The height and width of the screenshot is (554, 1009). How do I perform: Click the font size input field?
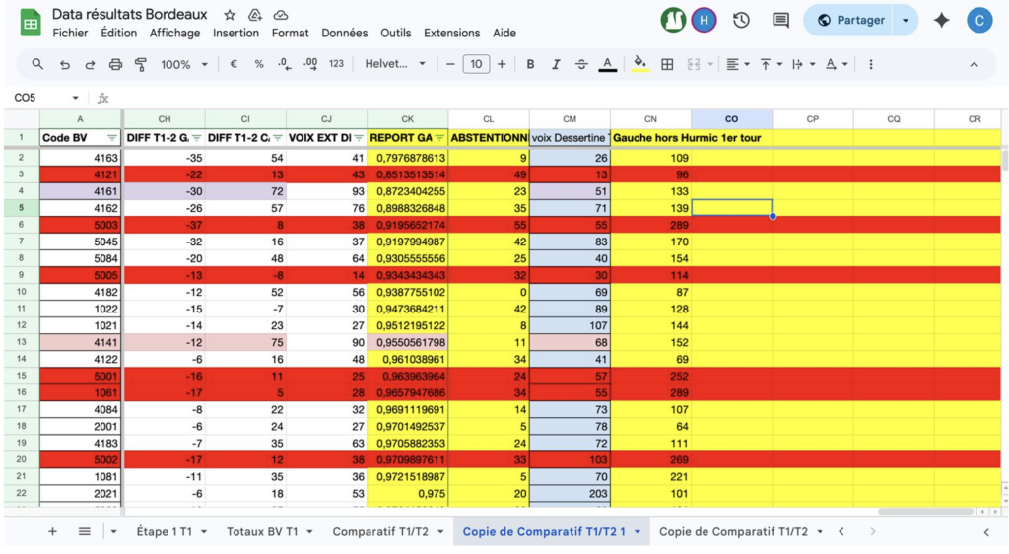[476, 64]
